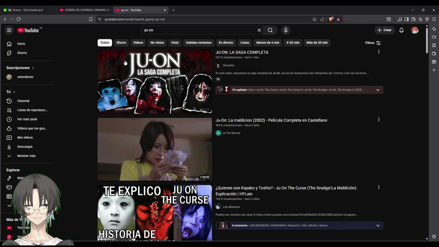This screenshot has width=439, height=247.
Task: Open the Música explore icon
Action: [x=9, y=178]
